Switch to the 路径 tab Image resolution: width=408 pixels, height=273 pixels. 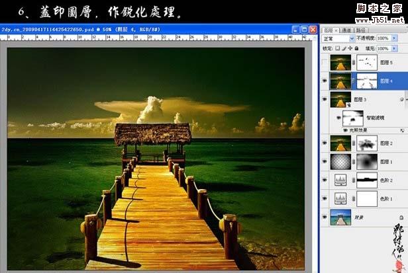[360, 30]
